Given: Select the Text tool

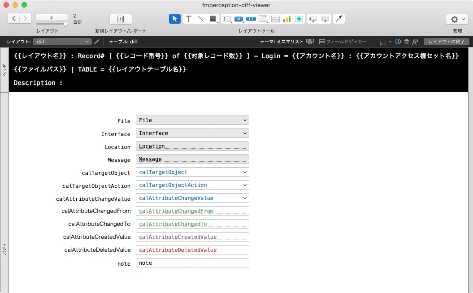Looking at the screenshot, I should pos(189,19).
